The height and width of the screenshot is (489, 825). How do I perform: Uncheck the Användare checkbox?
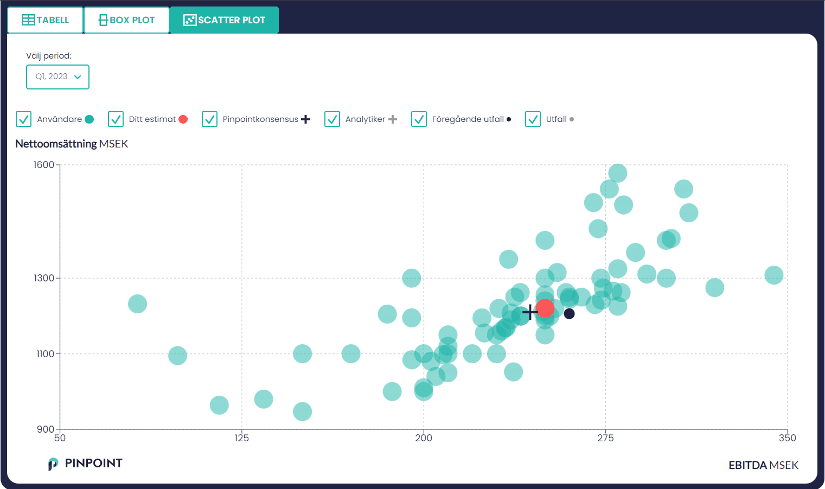(x=23, y=119)
